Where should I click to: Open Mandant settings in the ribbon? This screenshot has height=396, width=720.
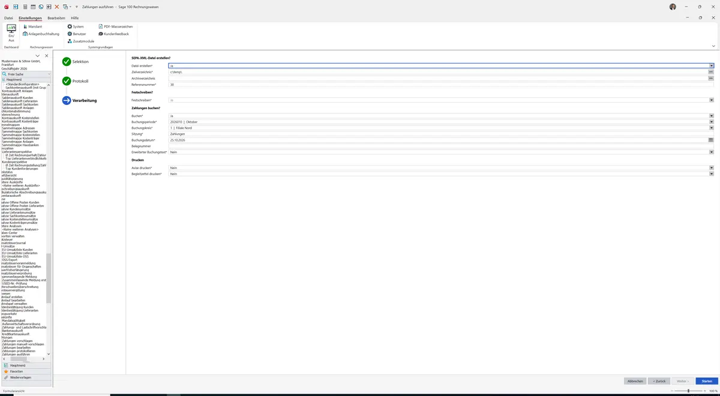point(32,26)
